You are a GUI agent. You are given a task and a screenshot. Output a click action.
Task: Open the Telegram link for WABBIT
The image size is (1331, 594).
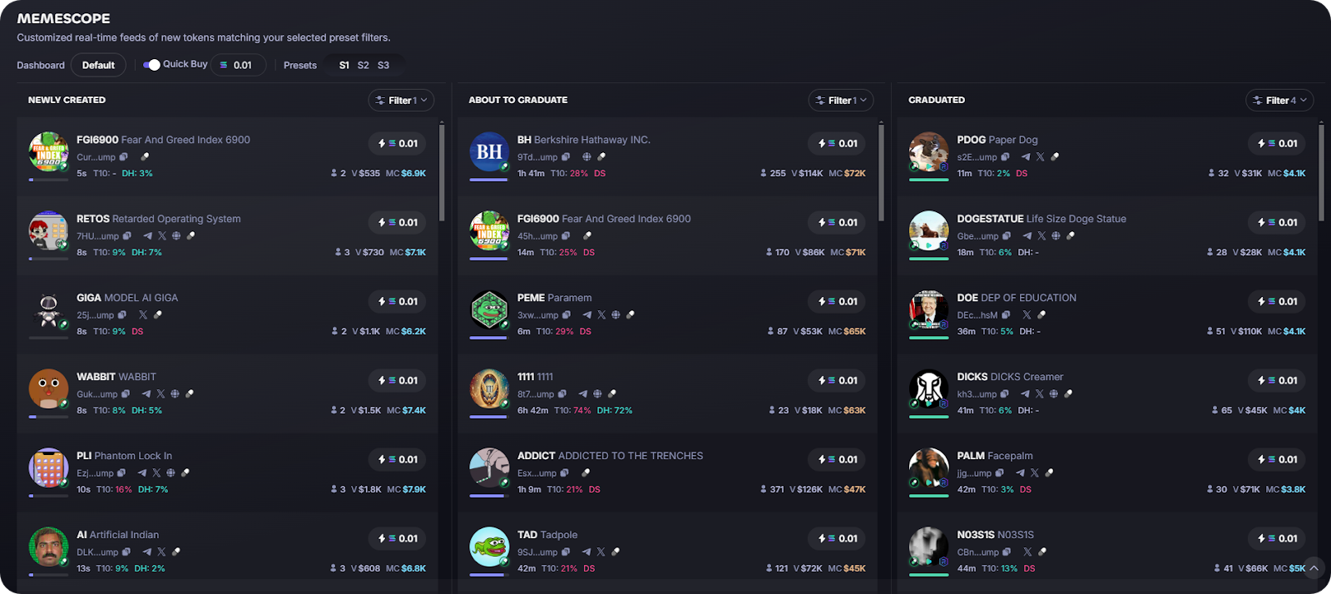click(146, 394)
